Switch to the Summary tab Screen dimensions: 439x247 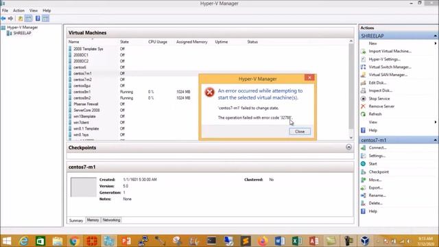[76, 221]
